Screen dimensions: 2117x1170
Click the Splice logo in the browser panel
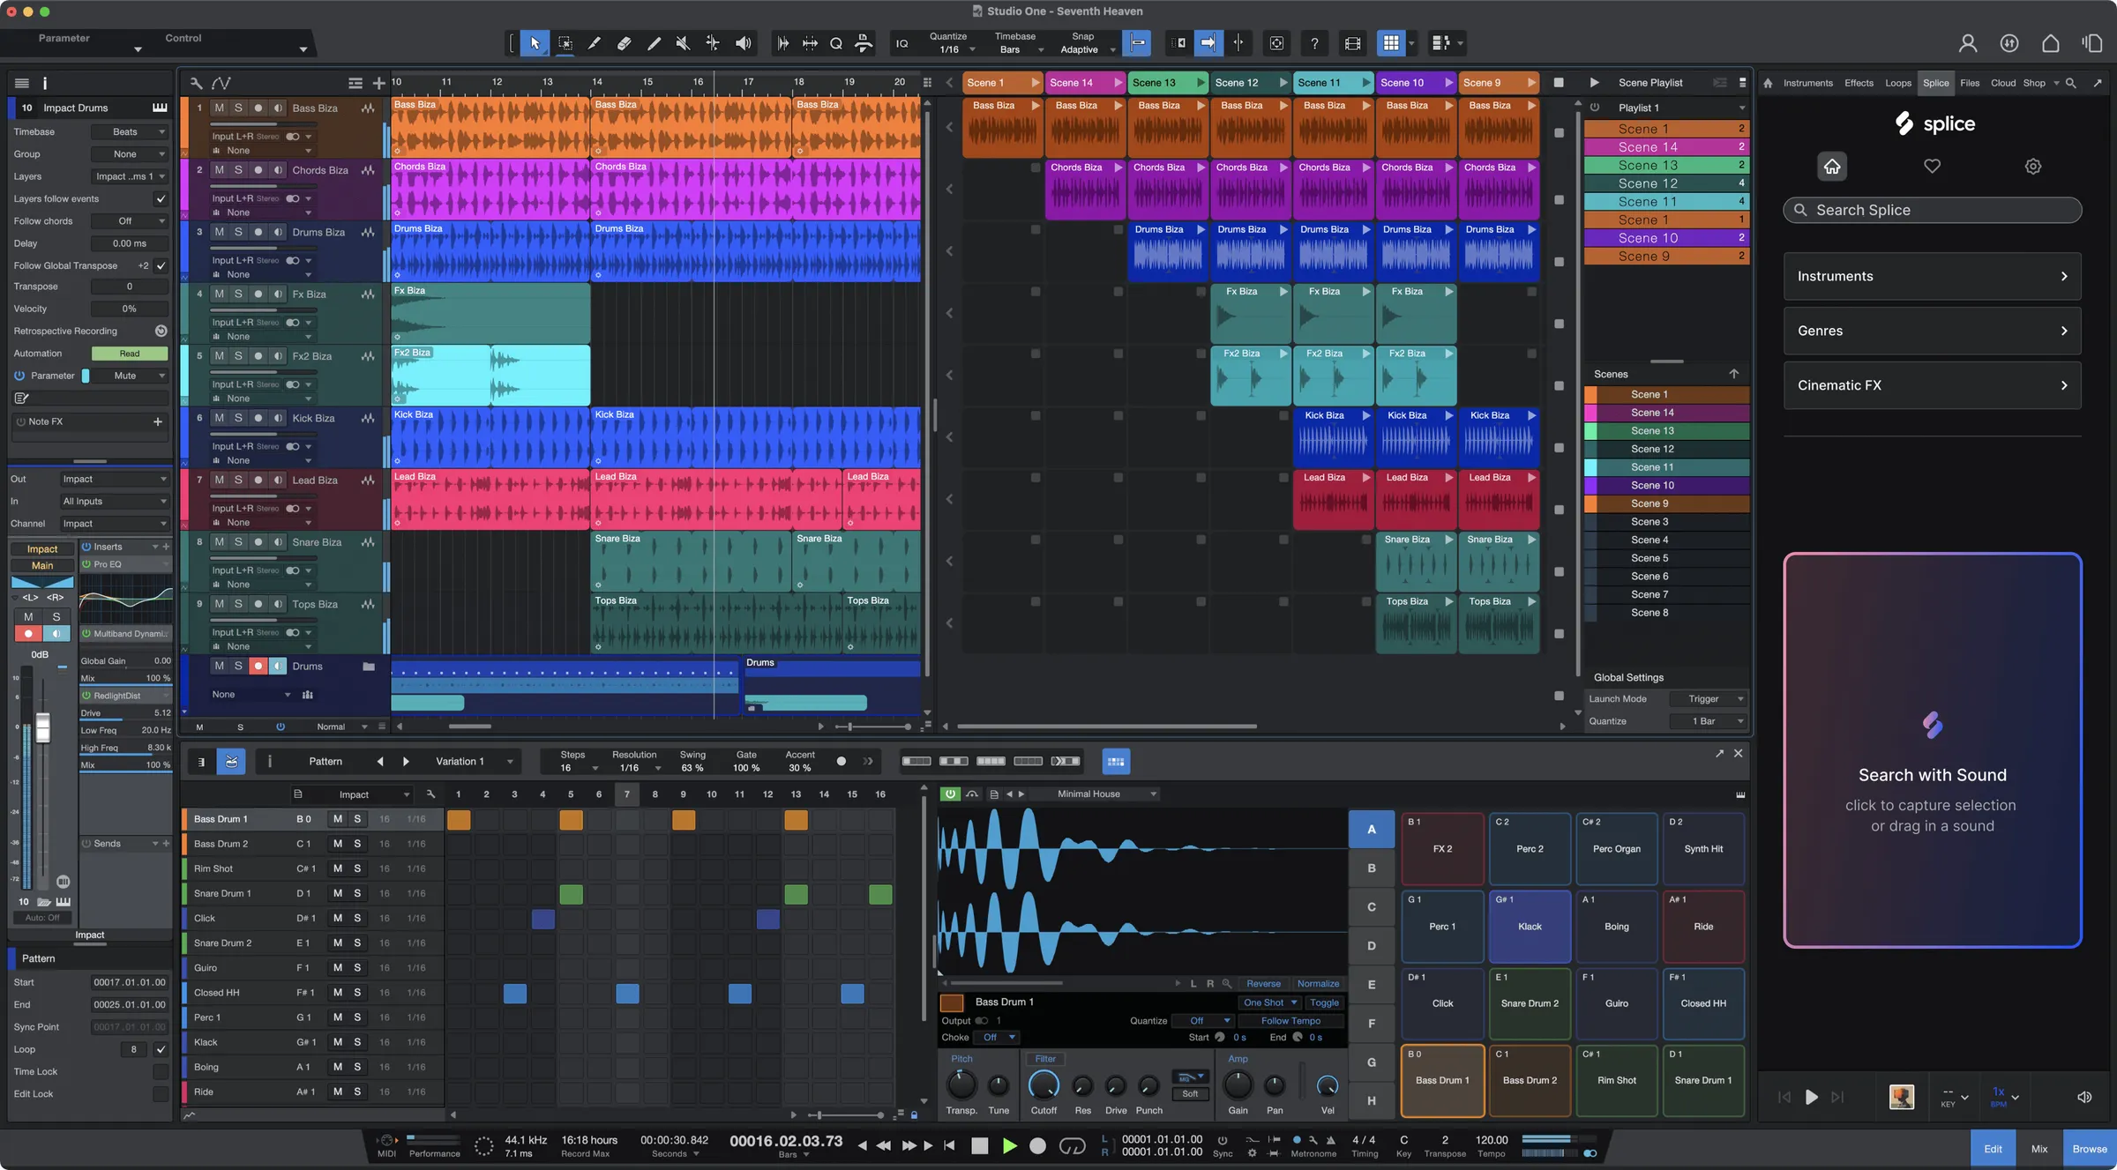coord(1933,123)
